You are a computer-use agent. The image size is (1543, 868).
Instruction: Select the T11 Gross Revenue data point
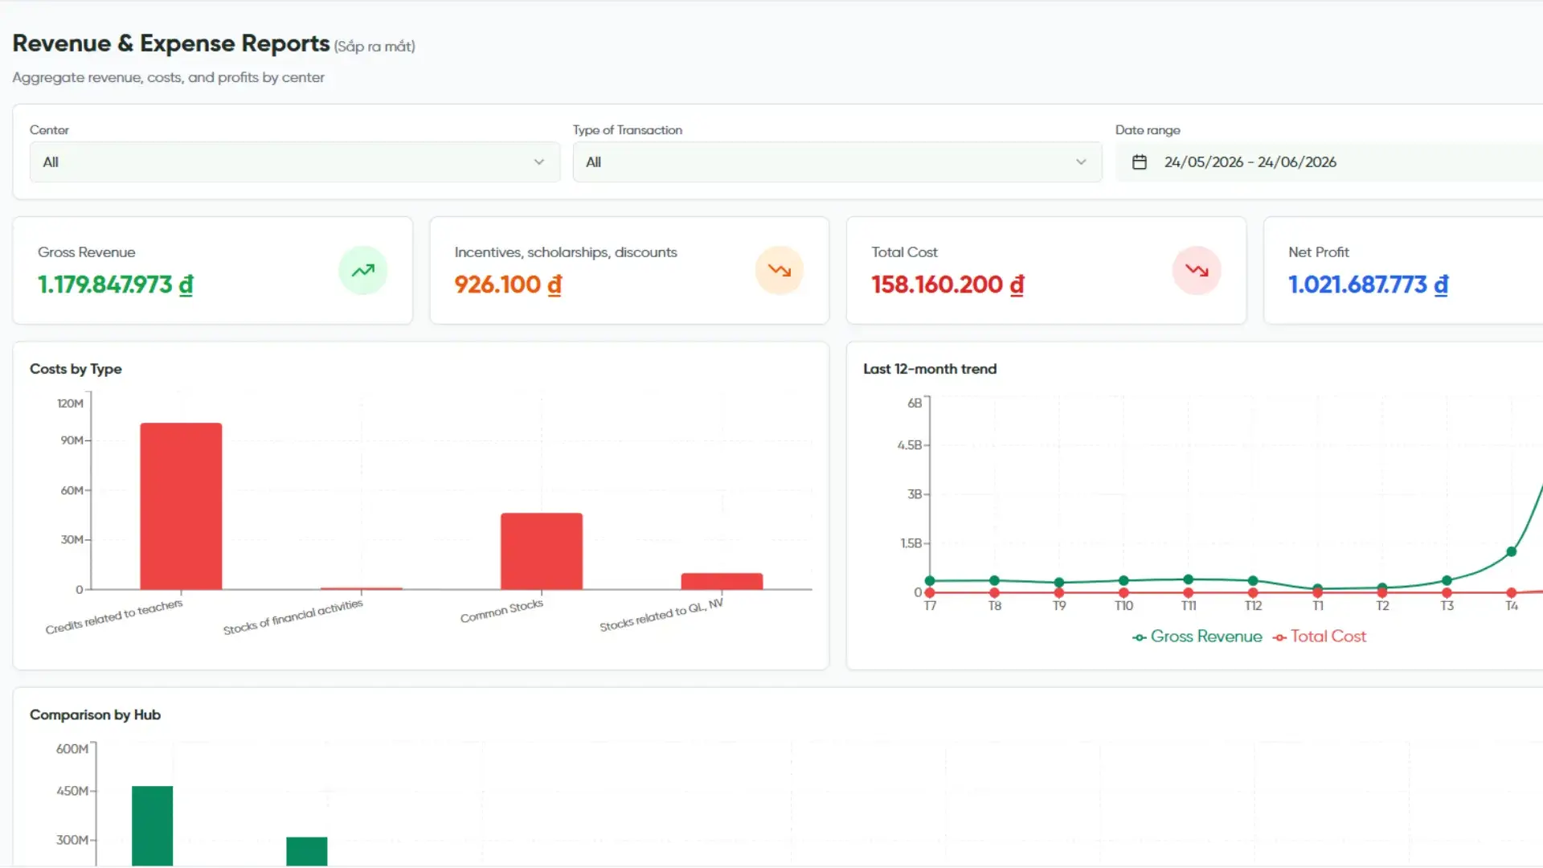[1188, 579]
